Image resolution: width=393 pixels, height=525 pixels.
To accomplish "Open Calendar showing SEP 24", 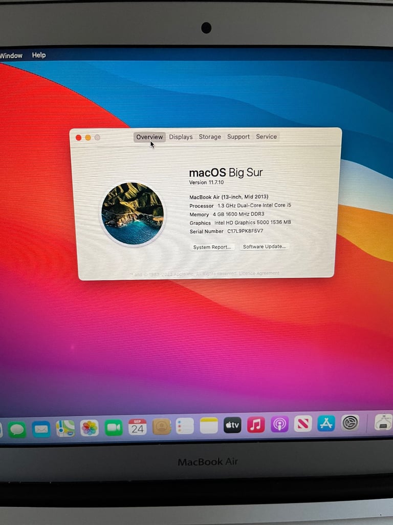I will (137, 427).
